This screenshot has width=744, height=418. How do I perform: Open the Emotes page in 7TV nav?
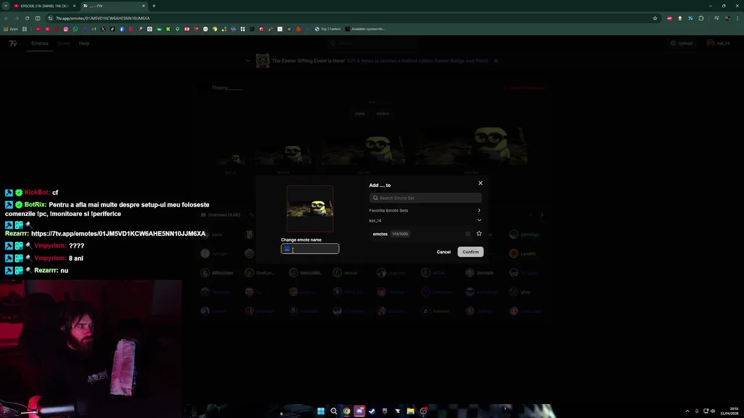point(40,44)
